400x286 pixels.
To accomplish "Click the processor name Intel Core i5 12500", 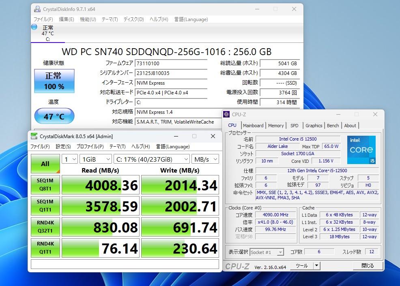I will 298,139.
